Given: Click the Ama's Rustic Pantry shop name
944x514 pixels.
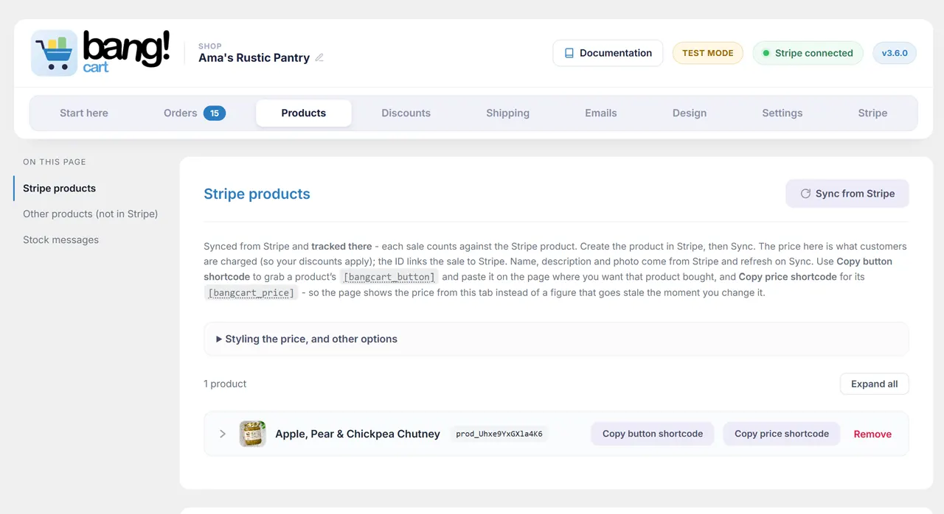Looking at the screenshot, I should [254, 57].
